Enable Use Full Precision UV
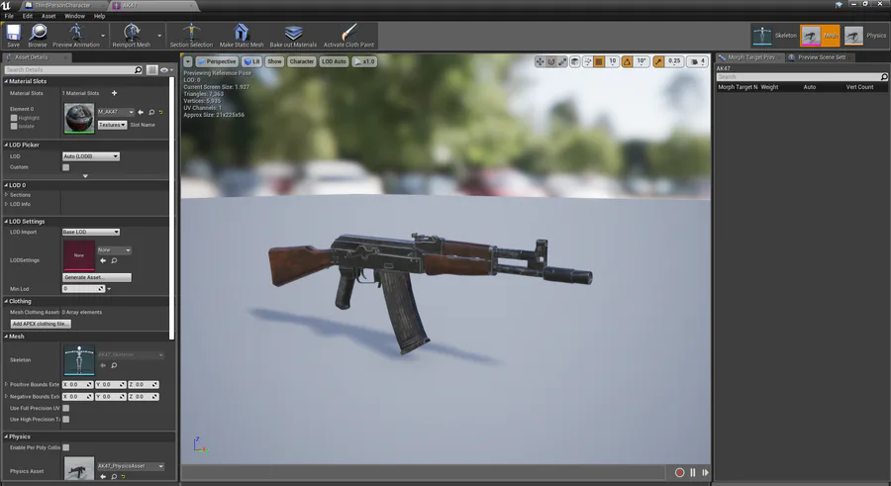The width and height of the screenshot is (891, 486). click(x=66, y=408)
